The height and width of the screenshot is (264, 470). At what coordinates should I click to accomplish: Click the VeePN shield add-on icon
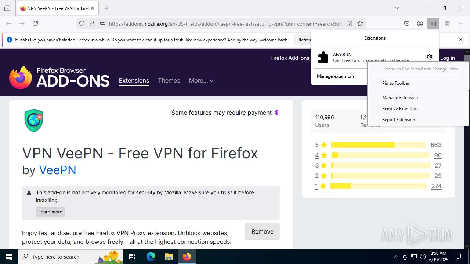coord(34,120)
